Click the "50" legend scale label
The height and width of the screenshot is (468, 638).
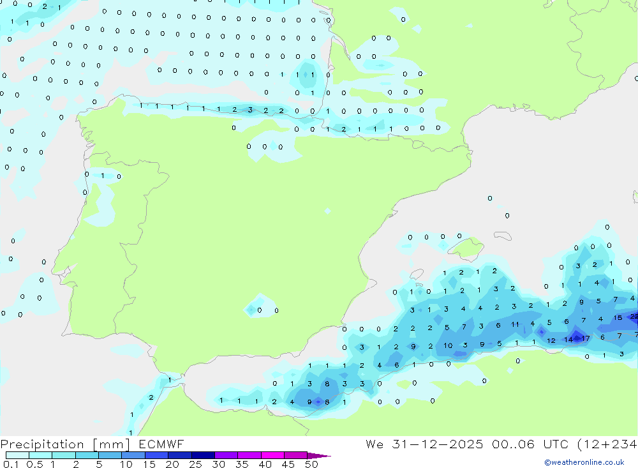point(311,464)
